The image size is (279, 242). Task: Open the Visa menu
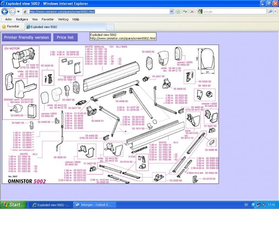click(34, 20)
